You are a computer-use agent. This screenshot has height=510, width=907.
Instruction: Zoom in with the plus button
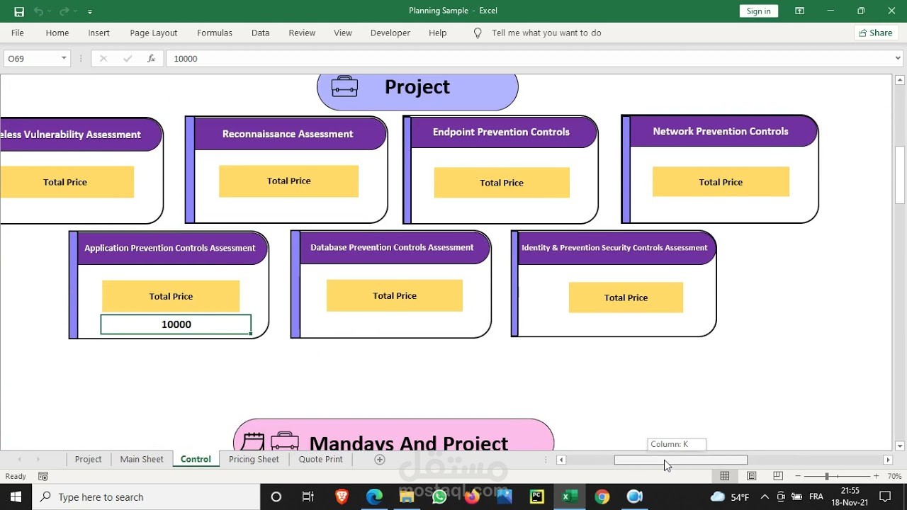tap(876, 476)
